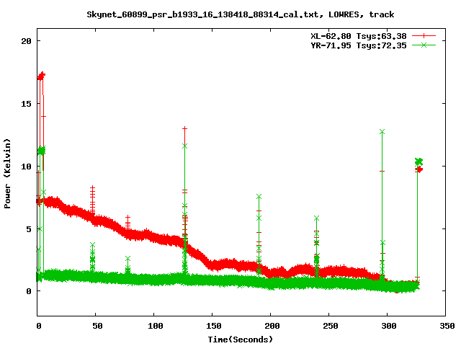This screenshot has height=346, width=461.
Task: Click the green spike top near 77 seconds
Action: (127, 258)
